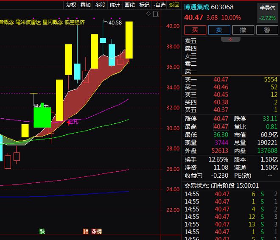Image resolution: width=280 pixels, height=240 pixels.
Task: Select 买一 bid price 40.47
Action: (221, 80)
